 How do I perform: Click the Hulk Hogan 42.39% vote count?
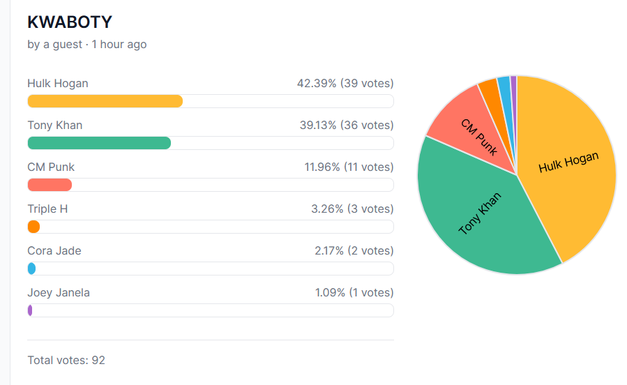click(x=345, y=84)
